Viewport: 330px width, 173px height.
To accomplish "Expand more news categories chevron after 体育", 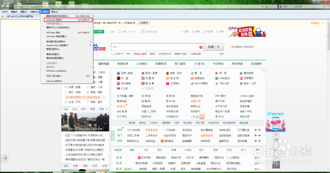I will click(x=107, y=109).
